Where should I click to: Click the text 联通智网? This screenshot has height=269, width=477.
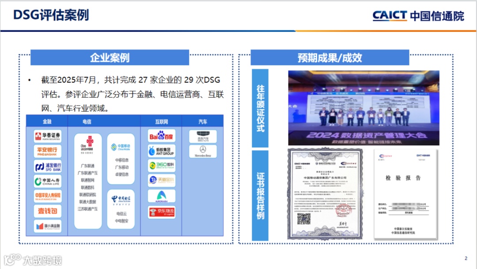point(87,180)
